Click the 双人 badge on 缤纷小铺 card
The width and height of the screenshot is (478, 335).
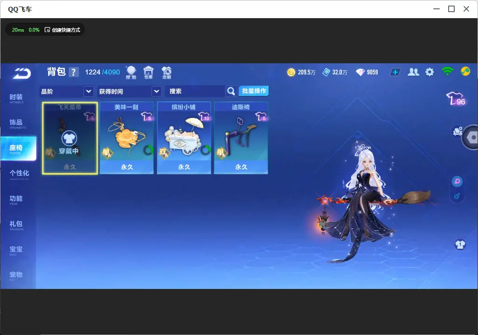click(x=164, y=153)
